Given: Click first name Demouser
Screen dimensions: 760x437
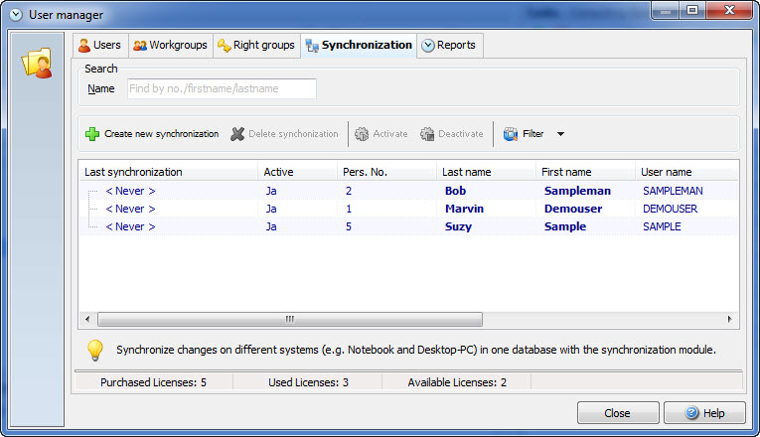Looking at the screenshot, I should pyautogui.click(x=573, y=209).
